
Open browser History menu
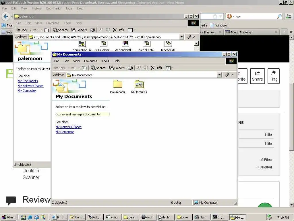(37, 8)
